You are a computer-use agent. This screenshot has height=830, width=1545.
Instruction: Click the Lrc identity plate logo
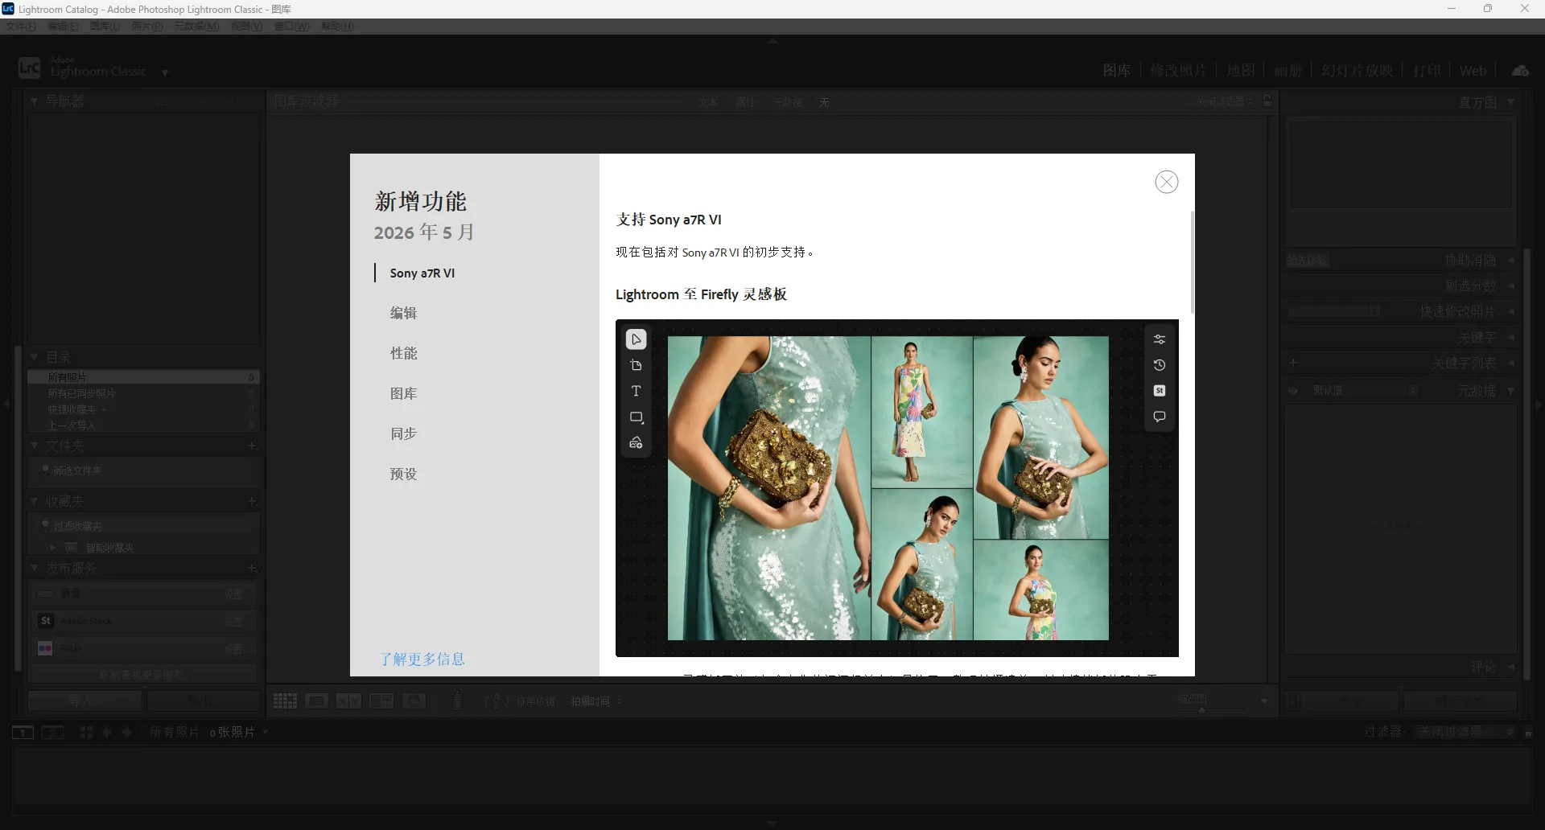[29, 68]
